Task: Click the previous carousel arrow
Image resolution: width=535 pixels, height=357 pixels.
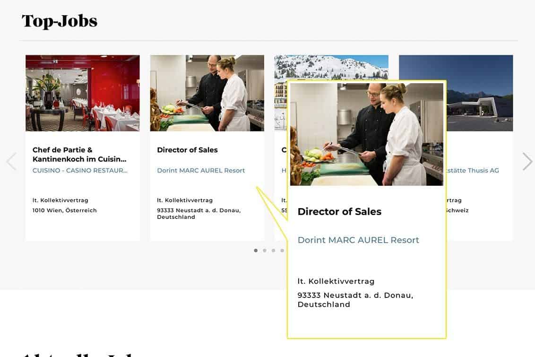Action: pos(12,161)
